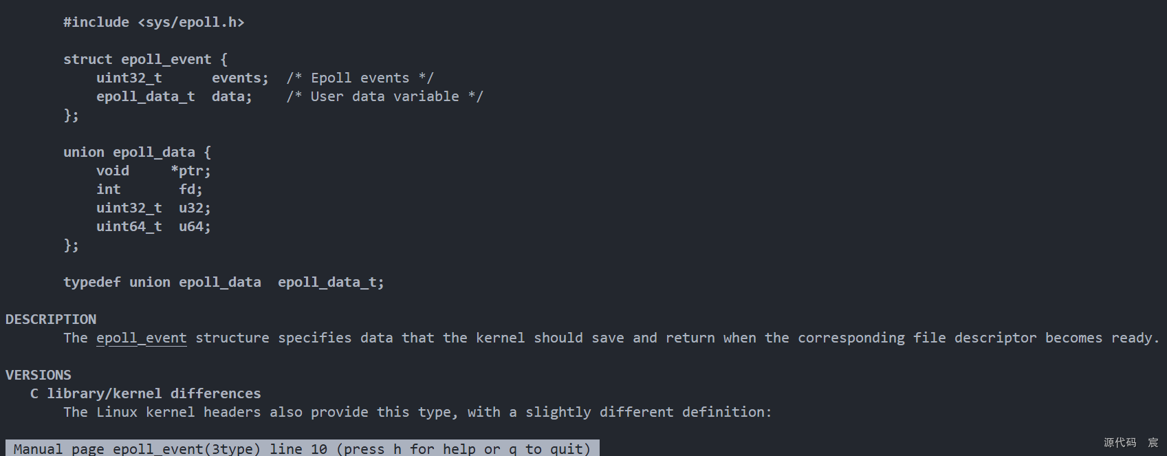Click the Linux kernel headers sentence
Screen dimensions: 1167x456
[x=418, y=412]
